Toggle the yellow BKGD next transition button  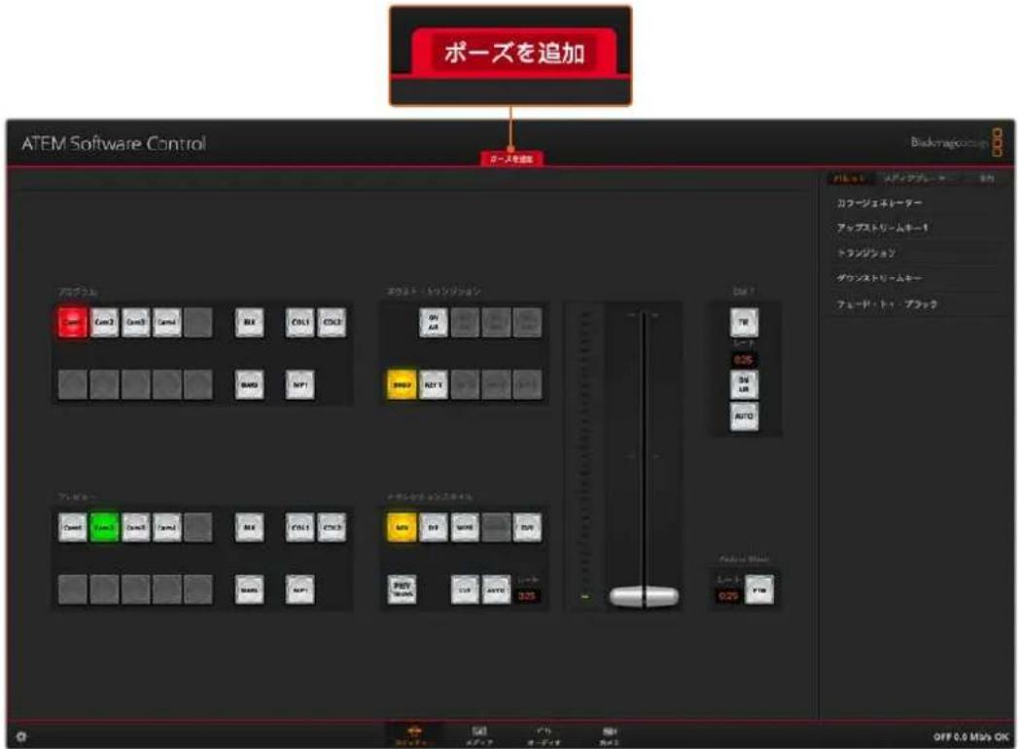[x=402, y=385]
